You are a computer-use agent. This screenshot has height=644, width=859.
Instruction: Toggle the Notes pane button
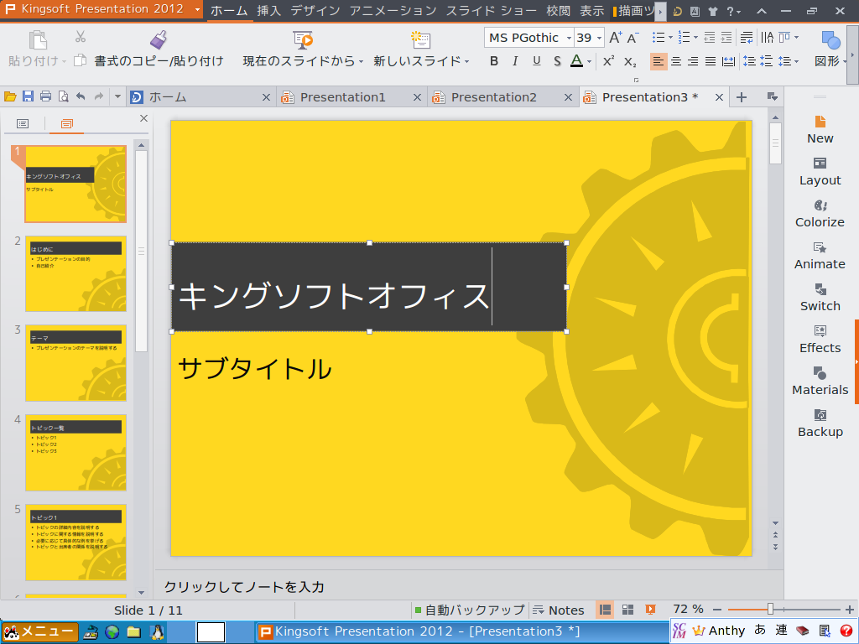coord(558,610)
